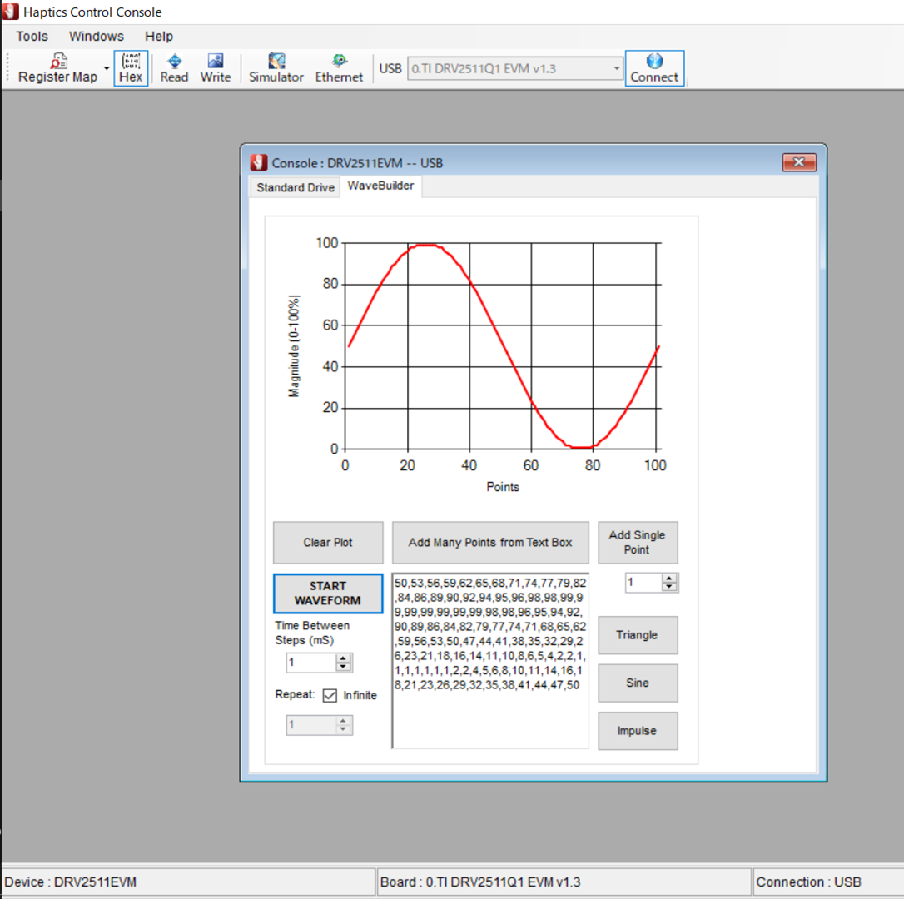The width and height of the screenshot is (904, 899).
Task: Switch to the Standard Drive tab
Action: click(x=296, y=187)
